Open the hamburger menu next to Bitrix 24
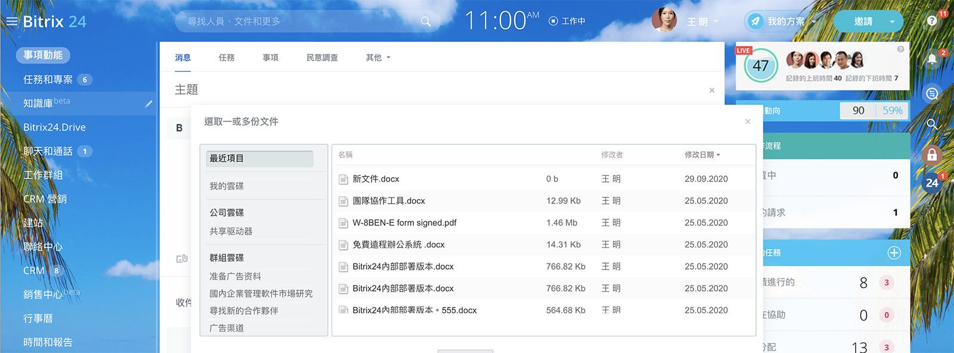954x353 pixels. [x=12, y=21]
